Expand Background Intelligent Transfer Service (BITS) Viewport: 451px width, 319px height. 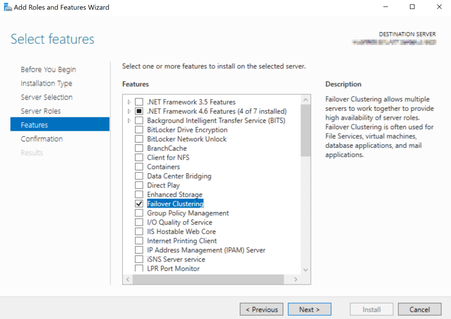[x=129, y=120]
